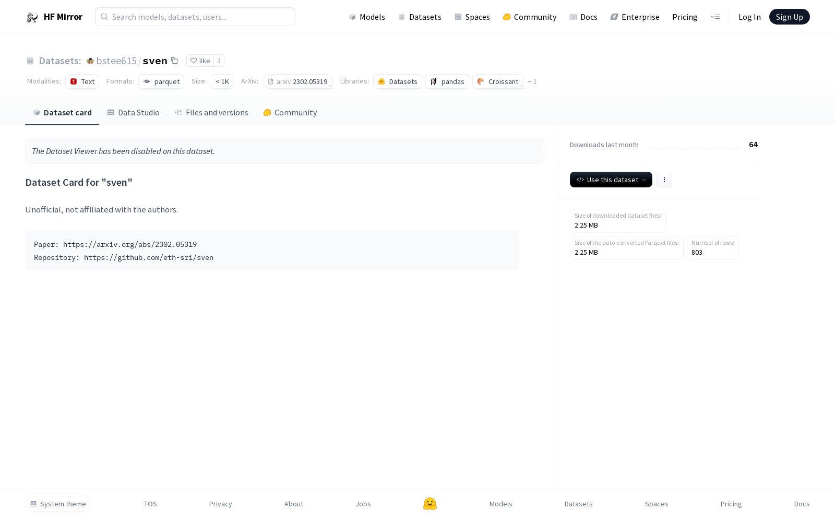Open the Pricing footer link

(x=731, y=504)
